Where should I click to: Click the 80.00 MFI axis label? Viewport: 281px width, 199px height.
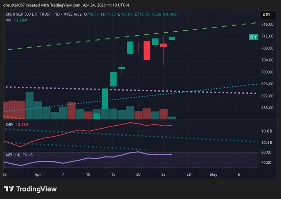(x=266, y=152)
